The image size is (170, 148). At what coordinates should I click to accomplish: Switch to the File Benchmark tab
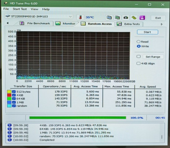click(x=35, y=23)
